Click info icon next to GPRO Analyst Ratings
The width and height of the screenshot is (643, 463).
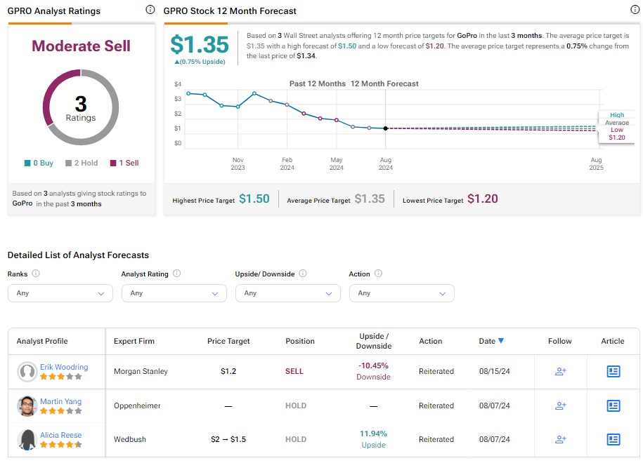coord(150,10)
